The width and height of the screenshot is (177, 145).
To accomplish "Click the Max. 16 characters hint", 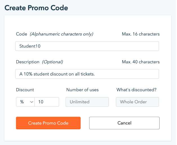I will [141, 34].
